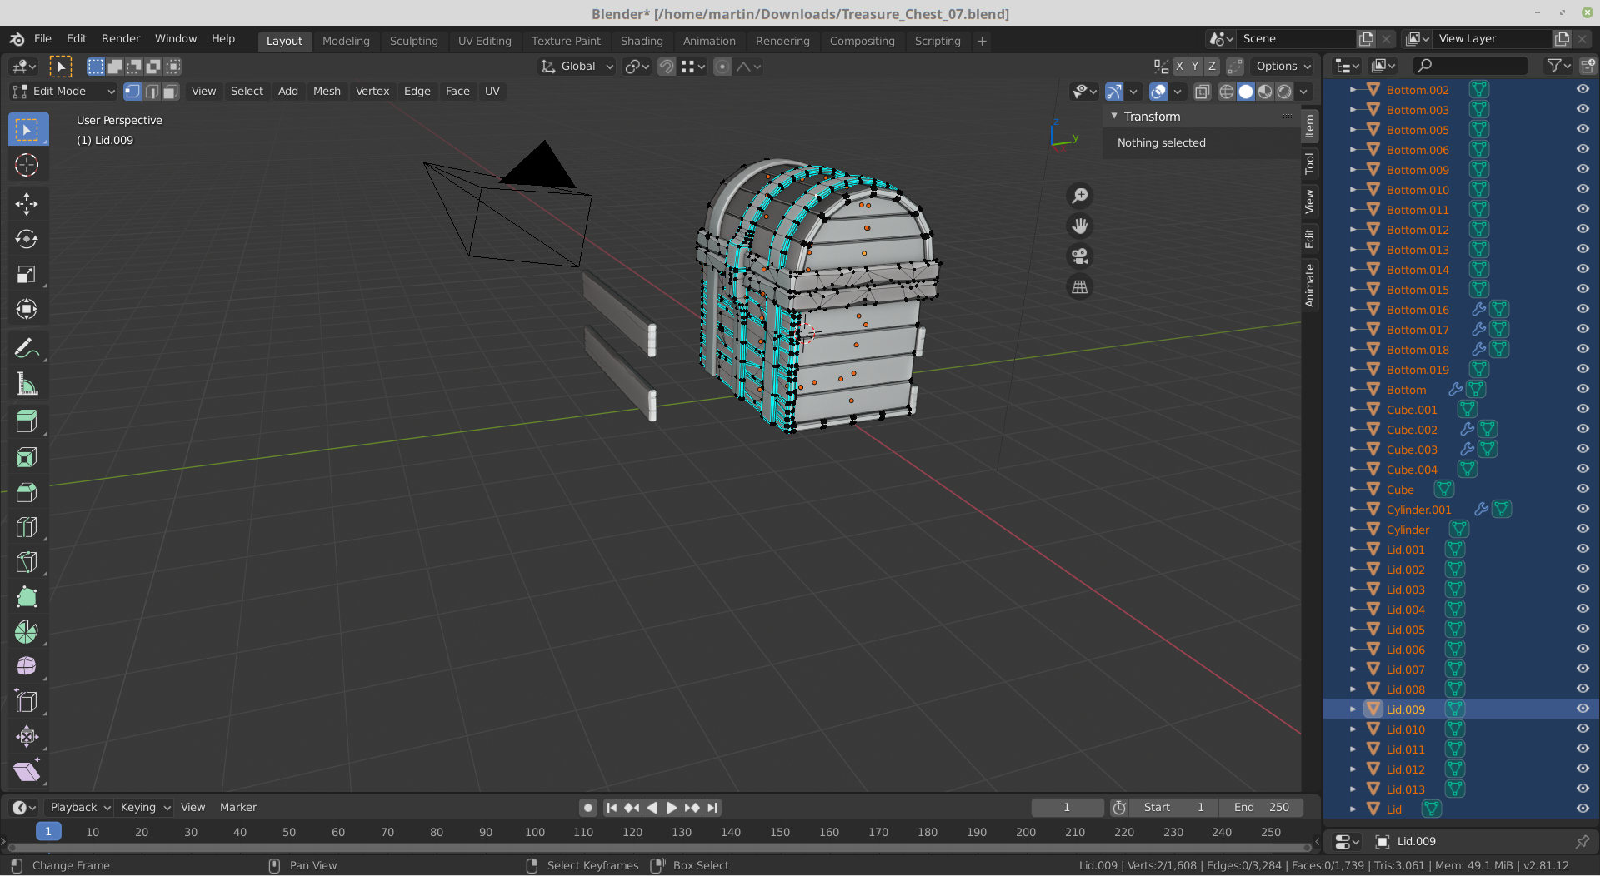Select the combined Transform tool

(x=27, y=310)
